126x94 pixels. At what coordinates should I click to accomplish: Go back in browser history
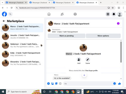click(x=3, y=8)
